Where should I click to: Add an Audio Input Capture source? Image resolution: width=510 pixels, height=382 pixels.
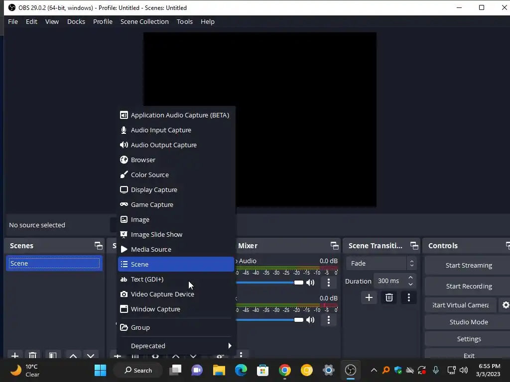tap(176, 130)
